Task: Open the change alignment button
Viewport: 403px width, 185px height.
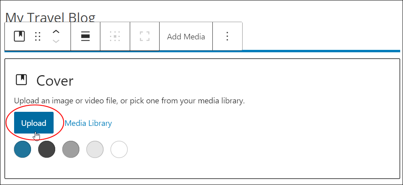Action: click(85, 36)
